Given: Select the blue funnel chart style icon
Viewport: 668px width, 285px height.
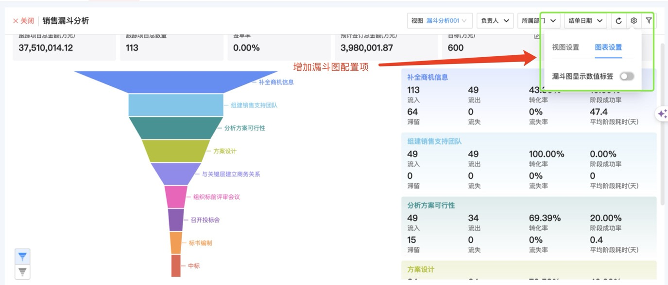Looking at the screenshot, I should coord(22,256).
